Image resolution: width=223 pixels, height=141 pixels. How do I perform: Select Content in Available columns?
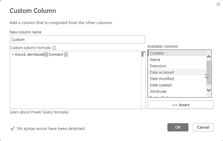(x=157, y=53)
